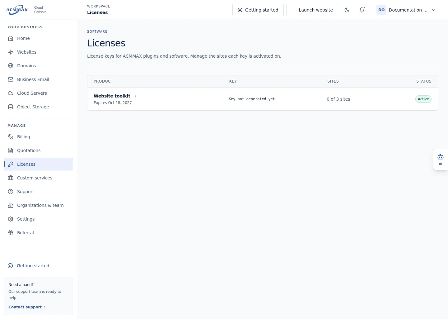This screenshot has height=319, width=448.
Task: Click the Domains globe icon
Action: point(11,66)
